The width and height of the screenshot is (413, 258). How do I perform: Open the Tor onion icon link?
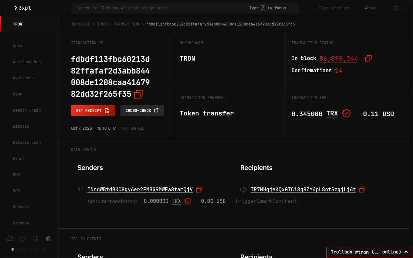48,239
